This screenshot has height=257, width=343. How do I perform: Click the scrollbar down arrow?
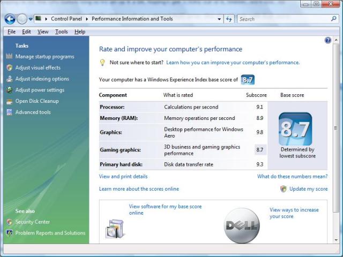[336, 240]
